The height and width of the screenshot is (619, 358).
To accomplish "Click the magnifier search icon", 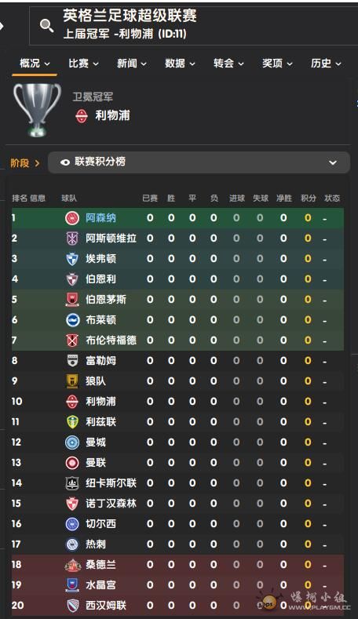I will 46,25.
